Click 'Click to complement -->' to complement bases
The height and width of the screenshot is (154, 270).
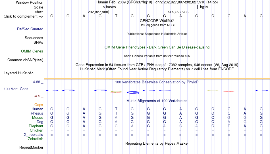[x=23, y=16]
